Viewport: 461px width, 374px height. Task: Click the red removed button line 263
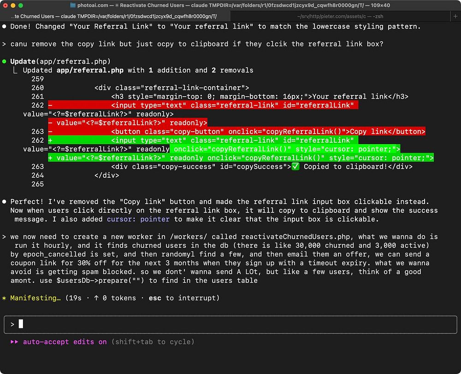[236, 132]
